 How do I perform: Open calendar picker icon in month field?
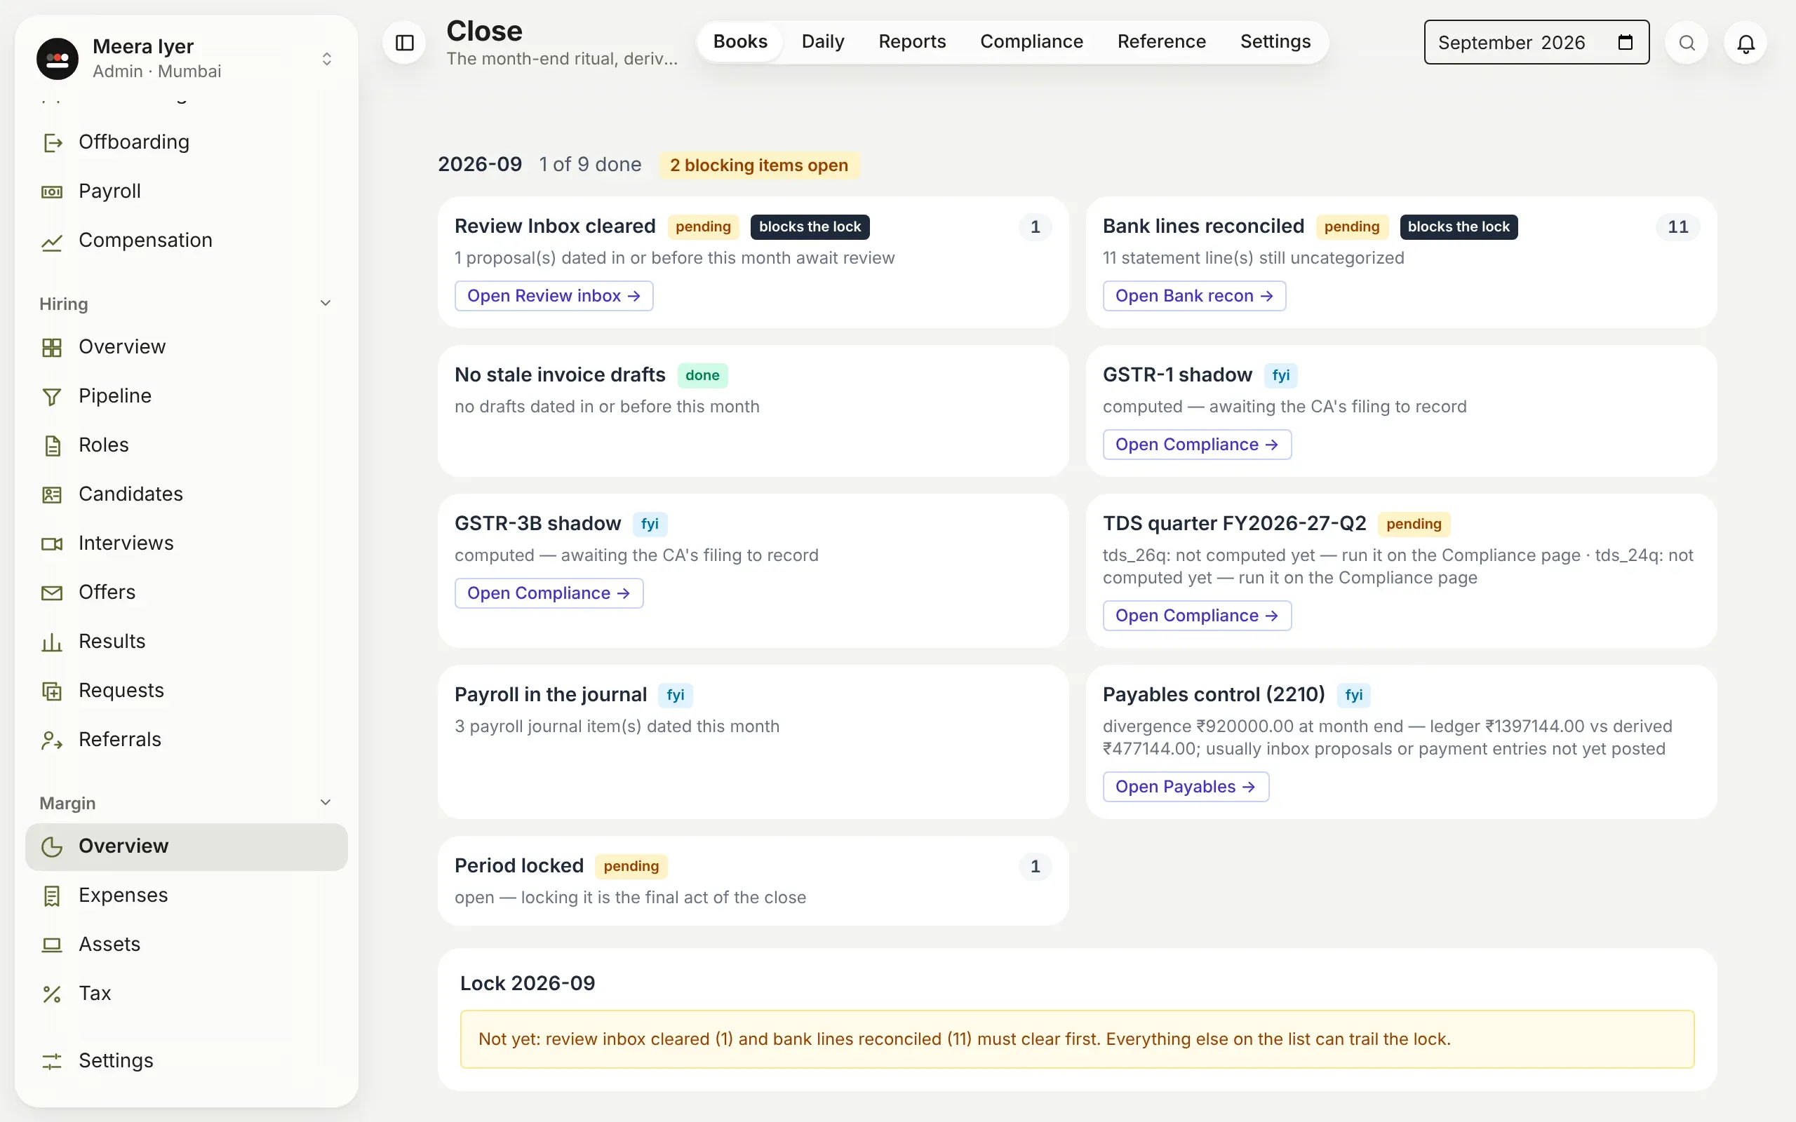coord(1626,42)
